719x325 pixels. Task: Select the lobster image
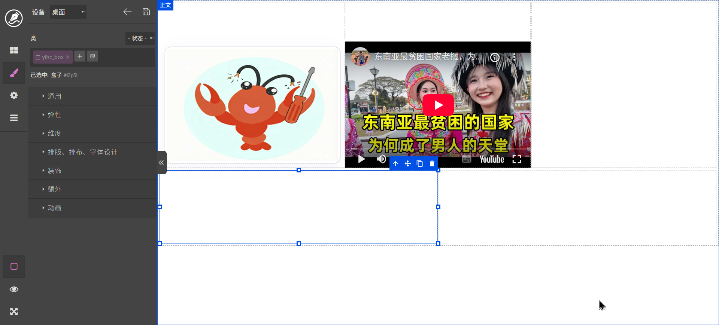point(253,105)
